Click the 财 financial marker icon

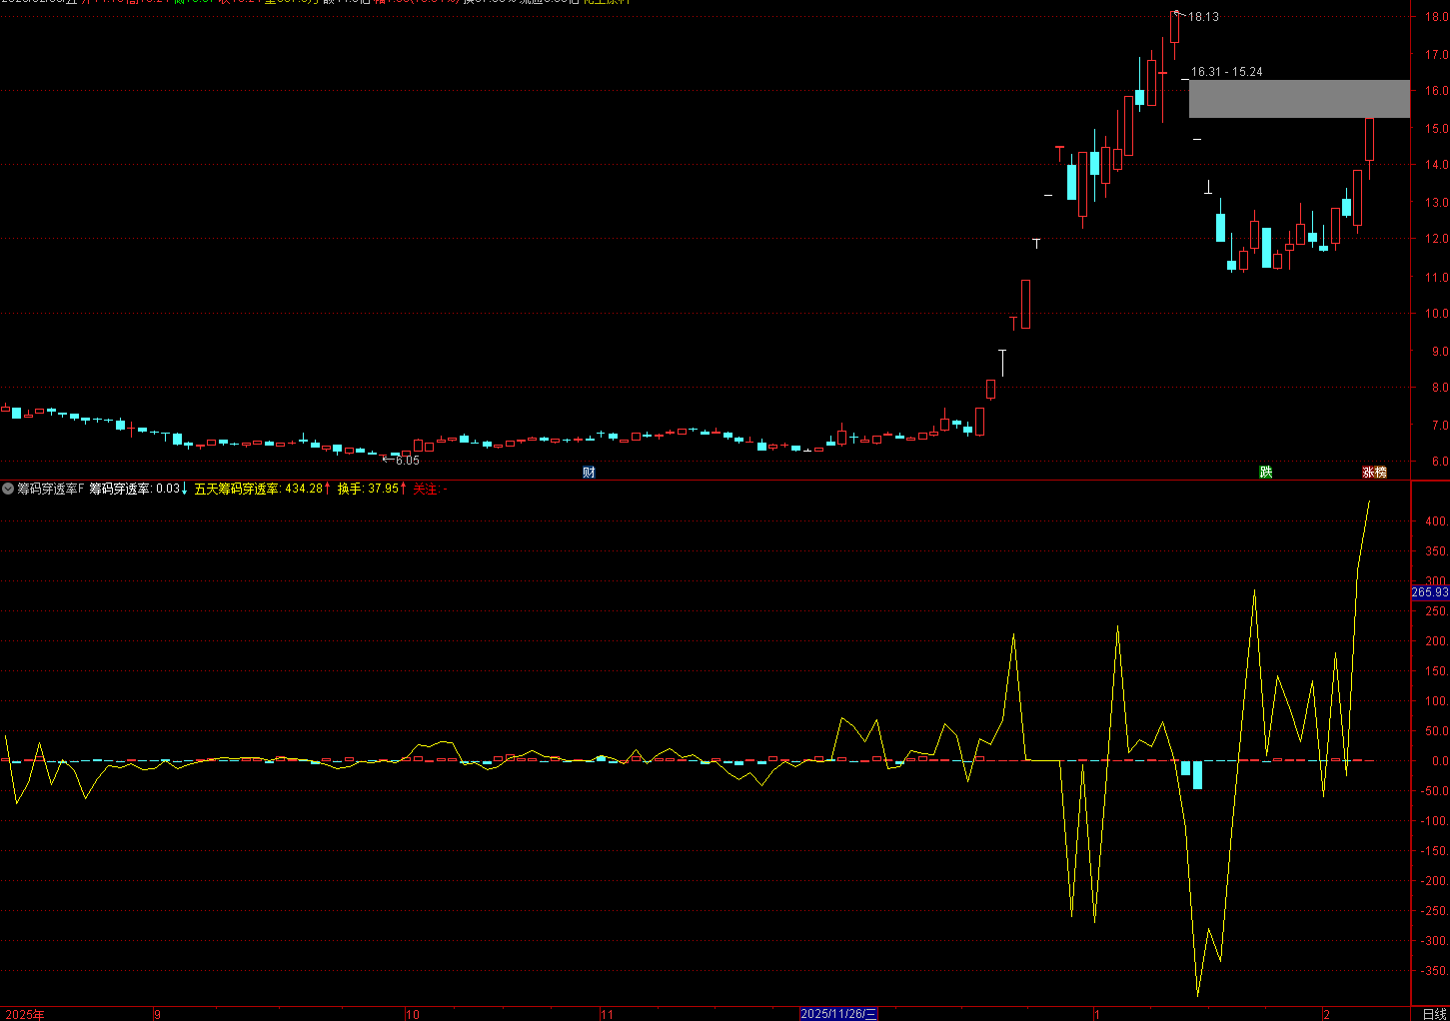[x=589, y=473]
